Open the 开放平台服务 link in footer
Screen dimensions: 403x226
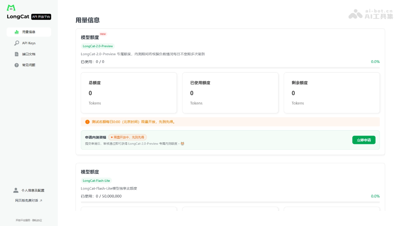click(x=23, y=220)
